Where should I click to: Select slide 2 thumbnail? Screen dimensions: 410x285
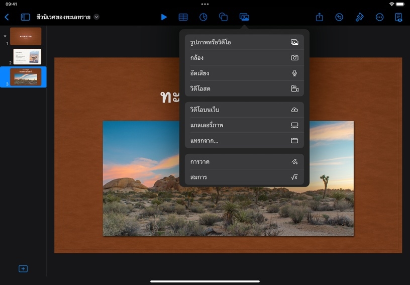pyautogui.click(x=27, y=57)
